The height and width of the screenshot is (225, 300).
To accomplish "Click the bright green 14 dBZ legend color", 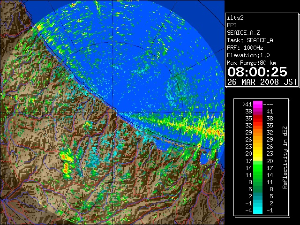I will tap(258, 168).
